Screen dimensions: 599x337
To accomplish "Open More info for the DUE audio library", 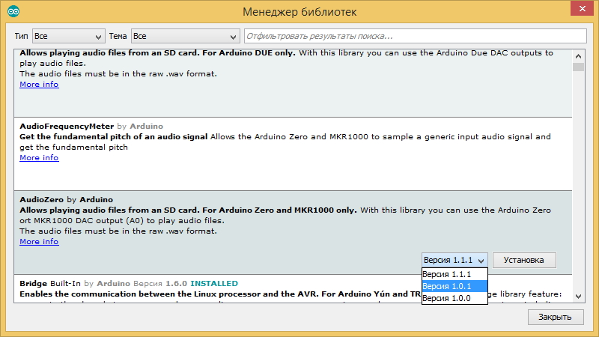I will tap(39, 85).
